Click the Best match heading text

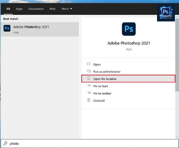11,19
